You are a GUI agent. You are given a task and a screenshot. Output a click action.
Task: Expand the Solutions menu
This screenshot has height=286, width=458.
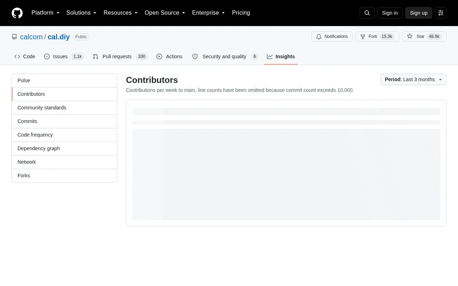pyautogui.click(x=81, y=13)
